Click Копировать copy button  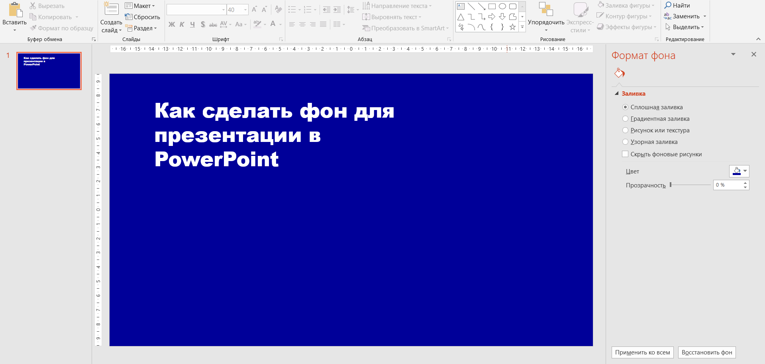pos(51,17)
